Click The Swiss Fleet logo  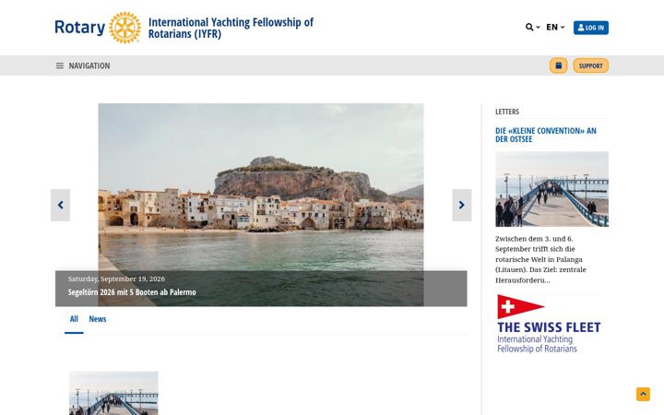point(549,324)
